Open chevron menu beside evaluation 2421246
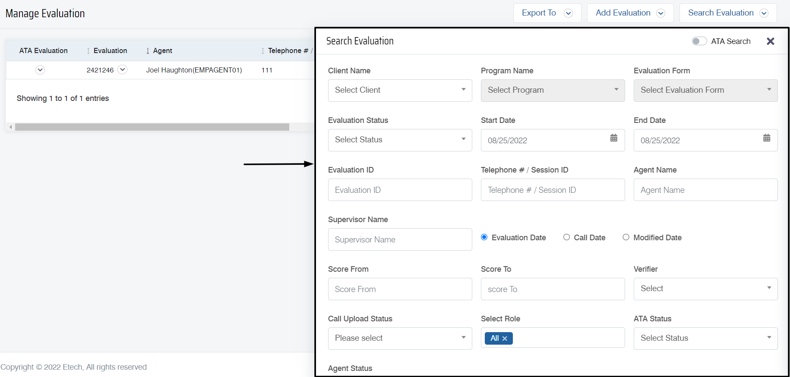Image resolution: width=790 pixels, height=377 pixels. coord(123,69)
